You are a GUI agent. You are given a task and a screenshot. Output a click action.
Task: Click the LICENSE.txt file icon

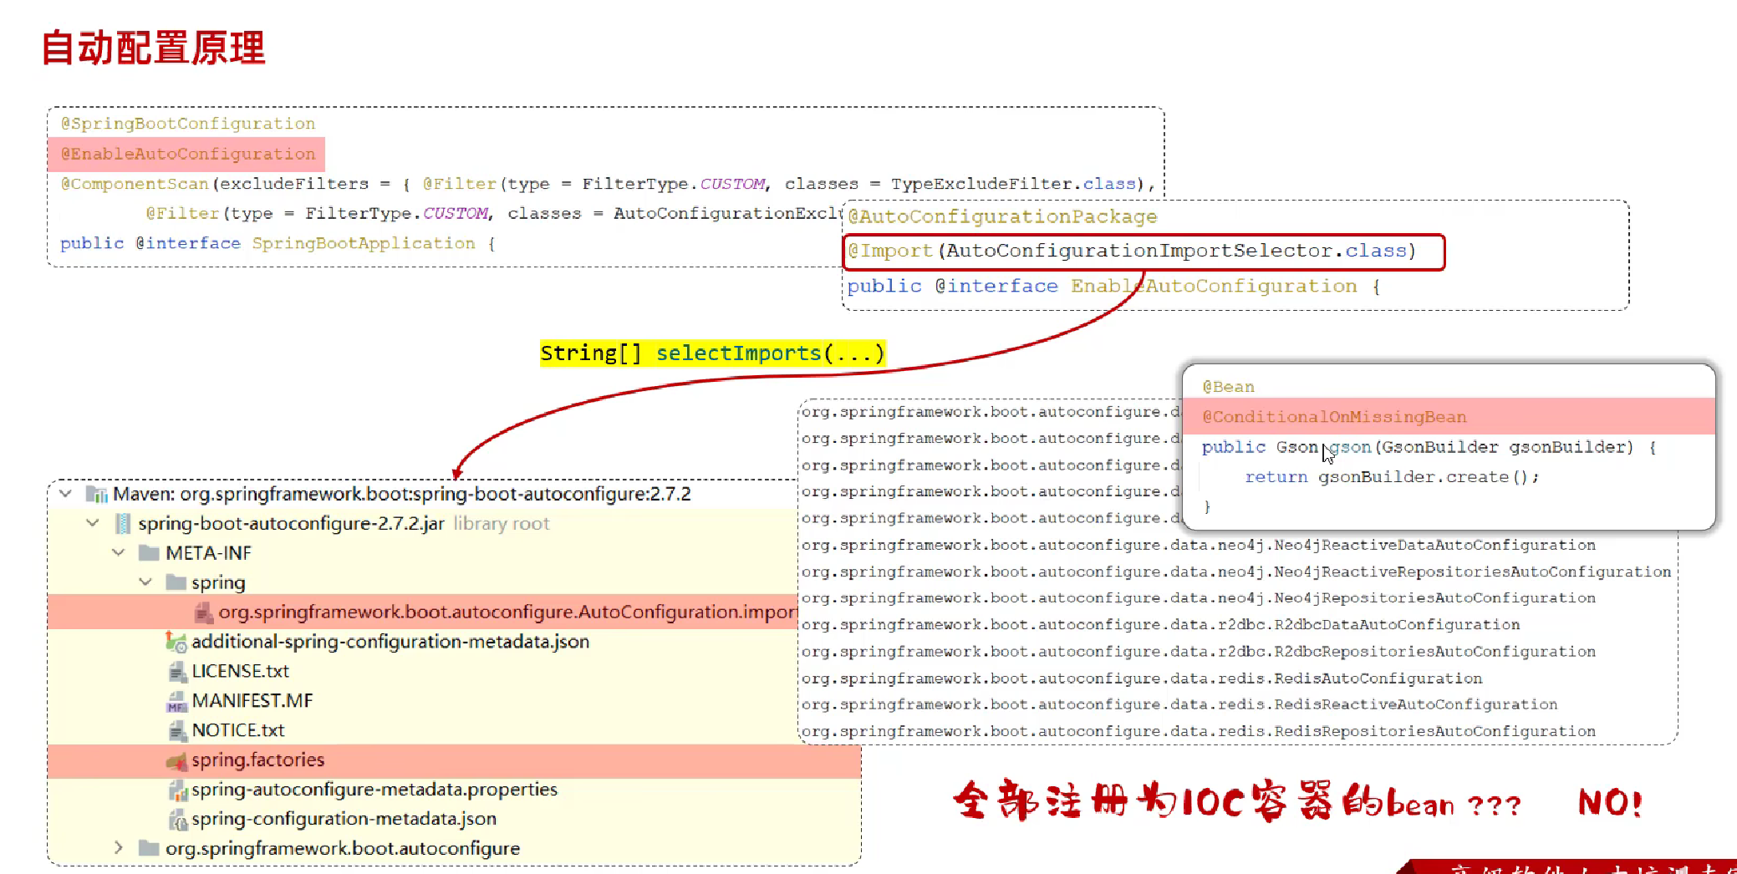[x=177, y=672]
